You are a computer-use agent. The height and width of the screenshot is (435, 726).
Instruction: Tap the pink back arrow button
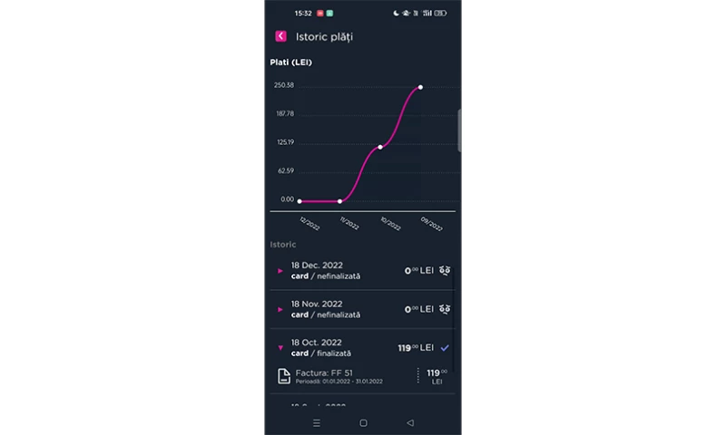pos(280,36)
